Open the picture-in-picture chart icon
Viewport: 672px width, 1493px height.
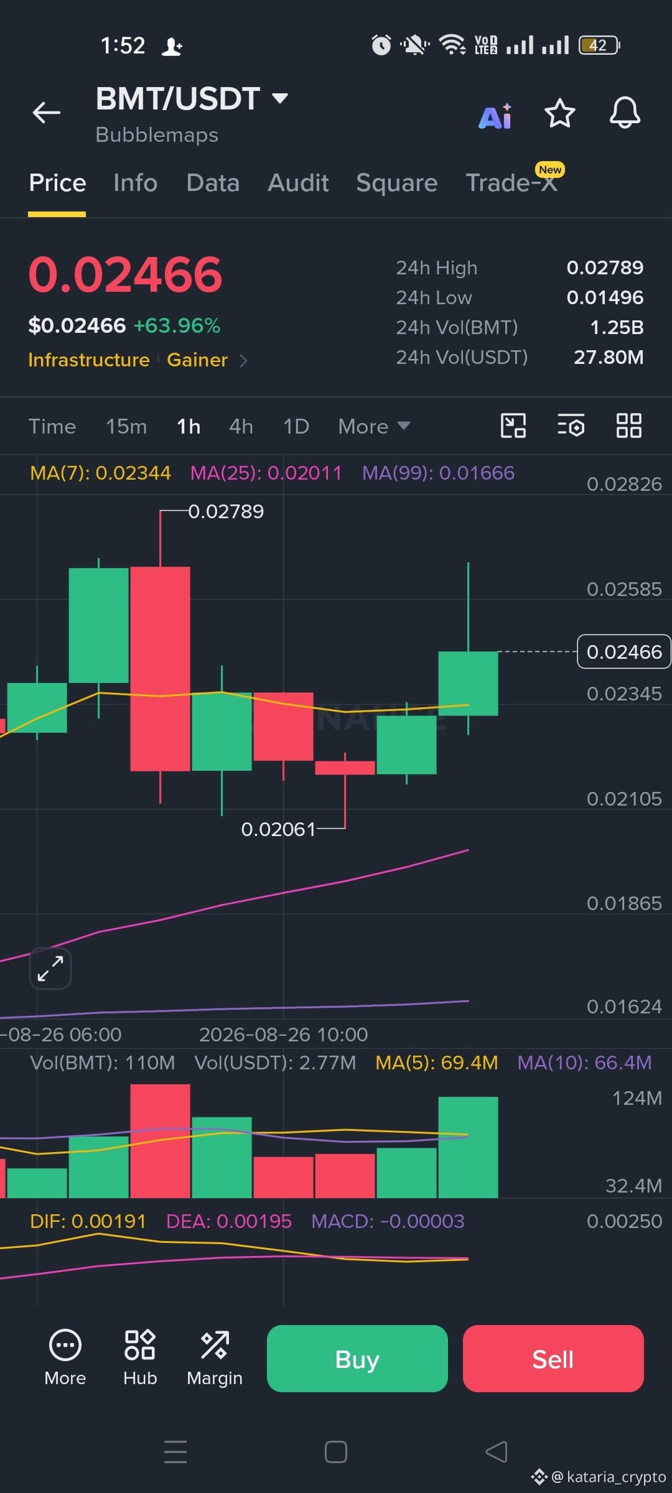(x=513, y=426)
